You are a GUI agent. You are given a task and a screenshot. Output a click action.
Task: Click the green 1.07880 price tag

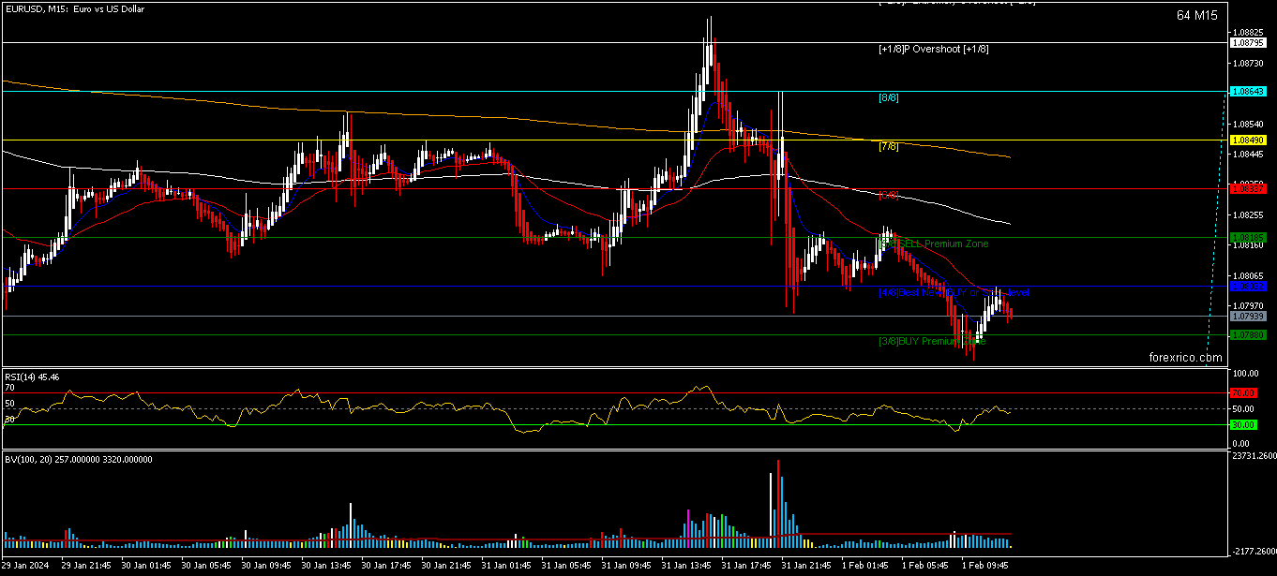tap(1250, 334)
